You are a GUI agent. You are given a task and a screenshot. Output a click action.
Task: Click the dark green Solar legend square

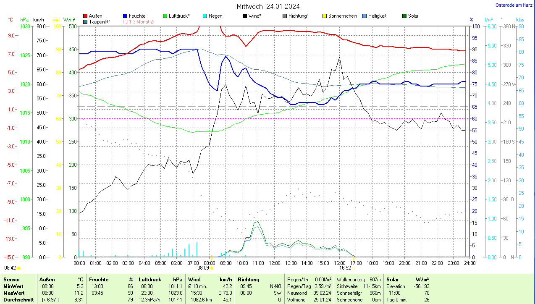404,16
